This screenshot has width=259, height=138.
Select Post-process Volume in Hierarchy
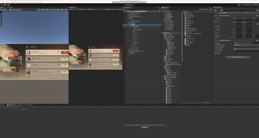pyautogui.click(x=137, y=51)
